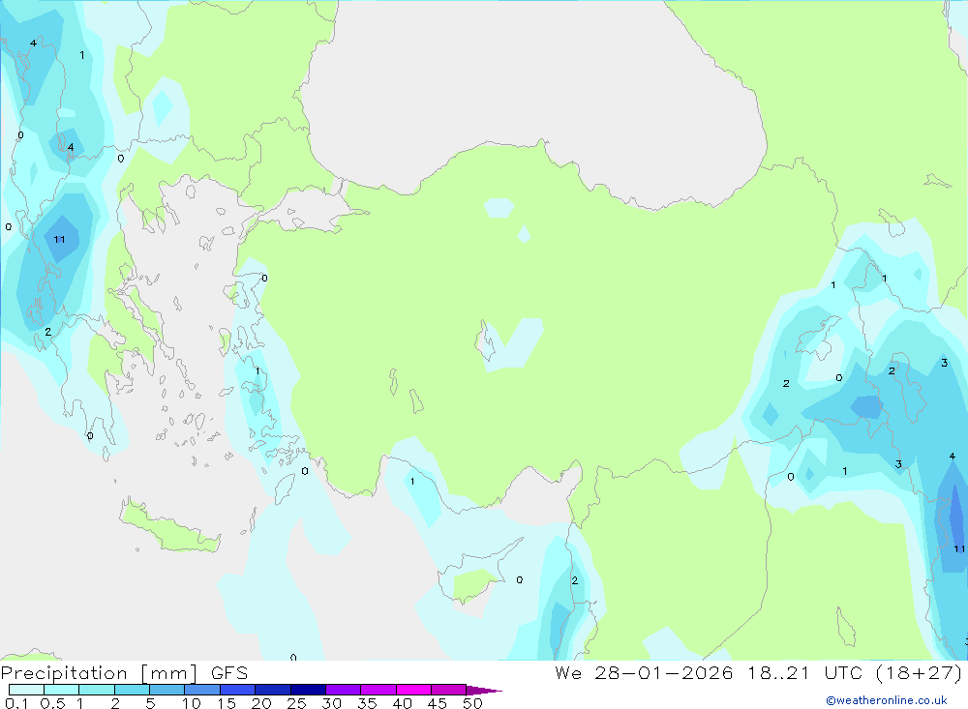This screenshot has width=968, height=709.
Task: Click the '30' legend scale label
Action: 331,703
